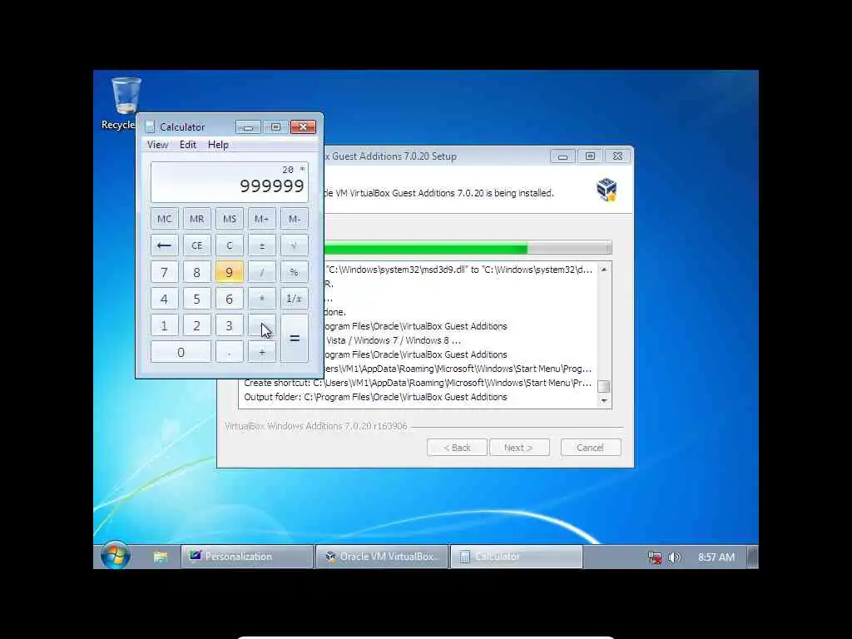
Task: Click the M- memory subtract key
Action: tap(295, 219)
